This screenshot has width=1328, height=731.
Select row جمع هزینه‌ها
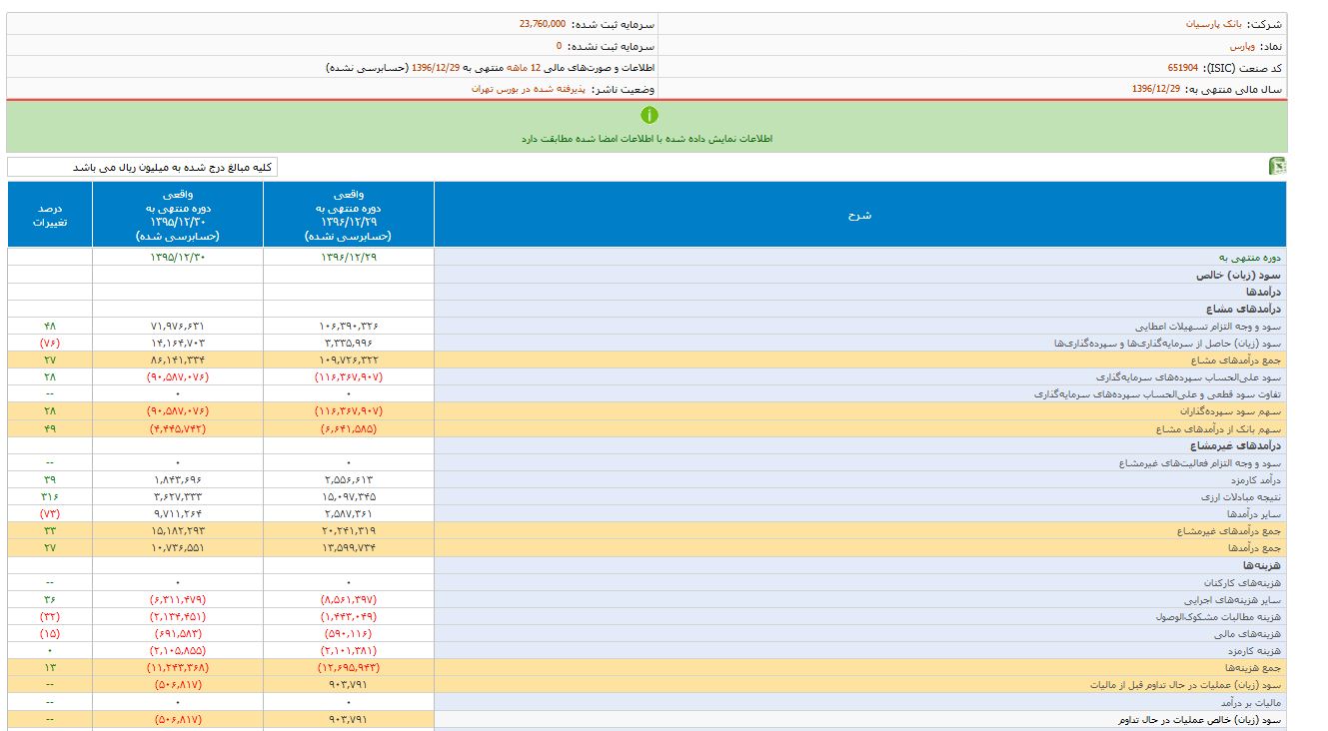(647, 668)
